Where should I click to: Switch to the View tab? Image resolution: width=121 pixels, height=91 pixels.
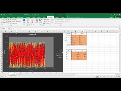tap(44, 17)
